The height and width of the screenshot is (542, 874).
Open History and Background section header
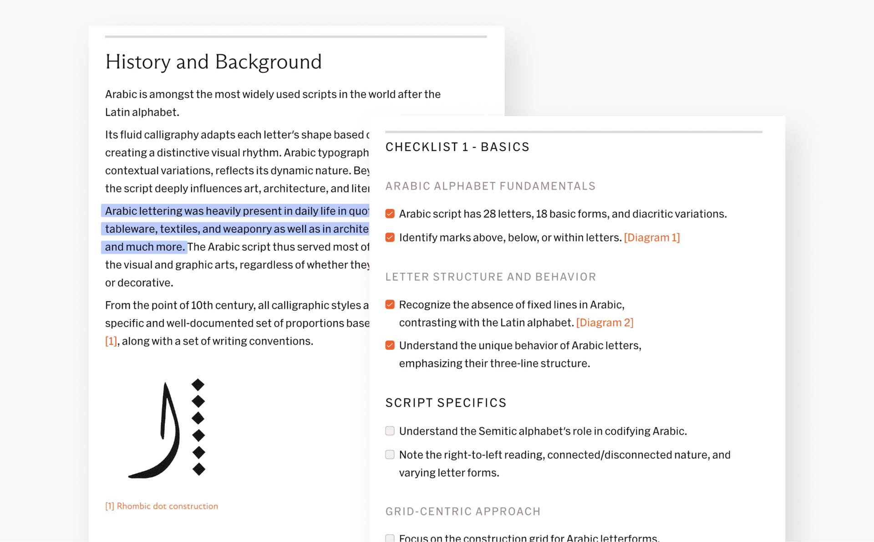[x=213, y=60]
